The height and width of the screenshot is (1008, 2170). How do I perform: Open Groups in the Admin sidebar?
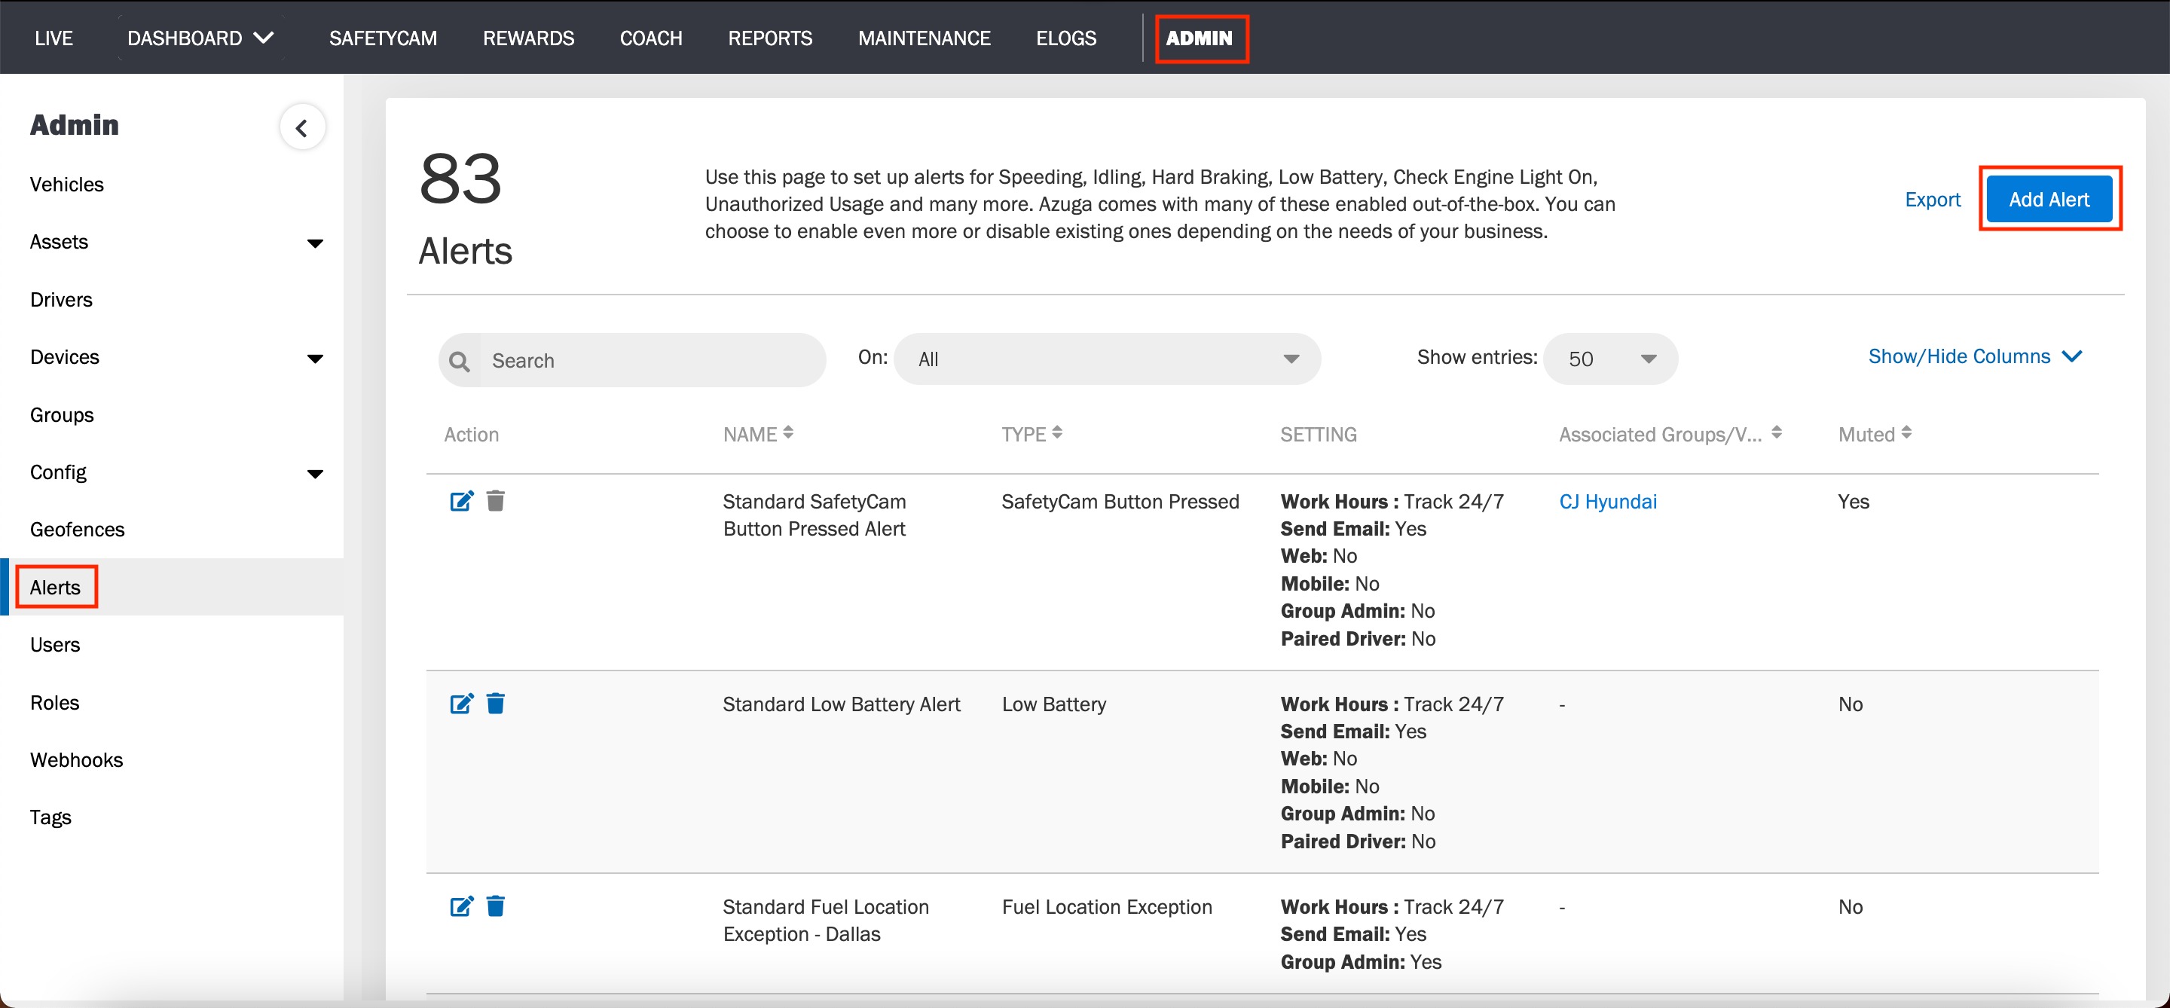tap(62, 415)
